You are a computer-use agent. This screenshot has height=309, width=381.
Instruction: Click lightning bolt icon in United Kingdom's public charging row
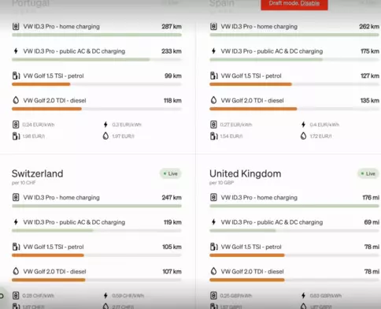point(213,222)
